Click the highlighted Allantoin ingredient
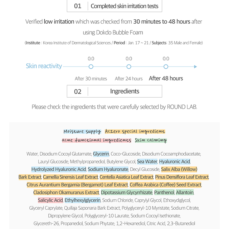This screenshot has height=229, width=229. (185, 193)
